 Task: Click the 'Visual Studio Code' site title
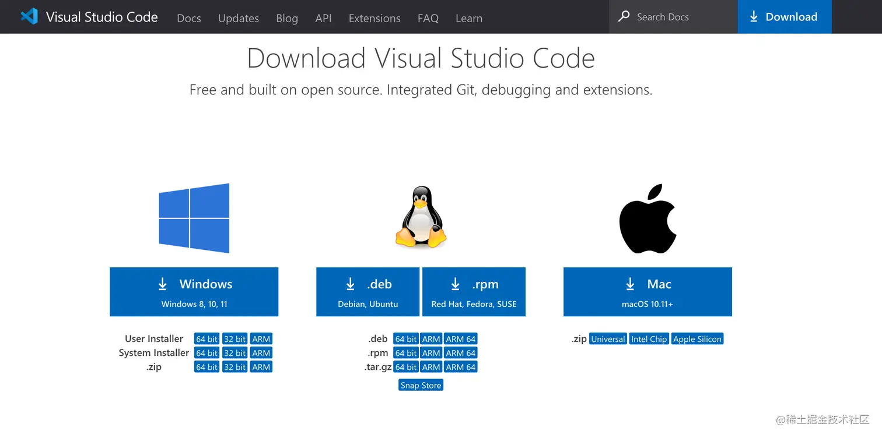pyautogui.click(x=102, y=17)
